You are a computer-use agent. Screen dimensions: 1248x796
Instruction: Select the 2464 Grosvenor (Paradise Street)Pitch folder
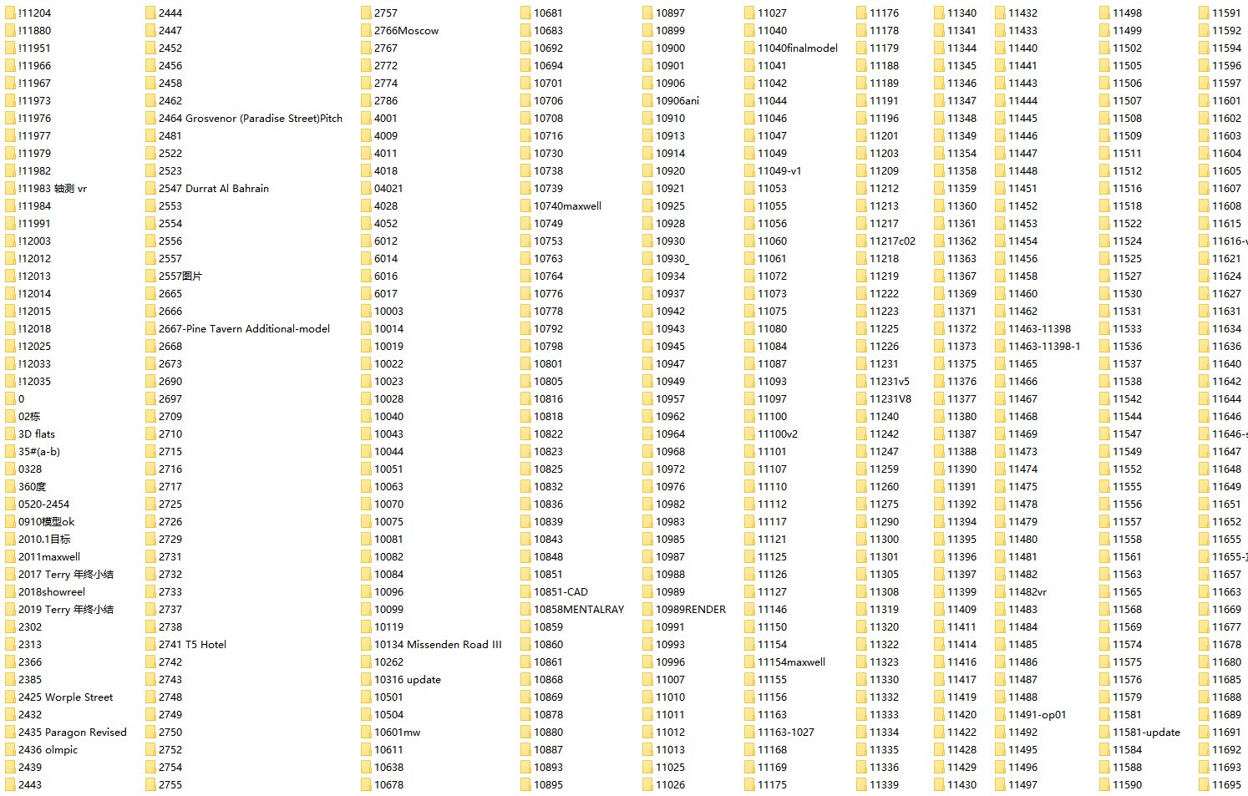(250, 118)
